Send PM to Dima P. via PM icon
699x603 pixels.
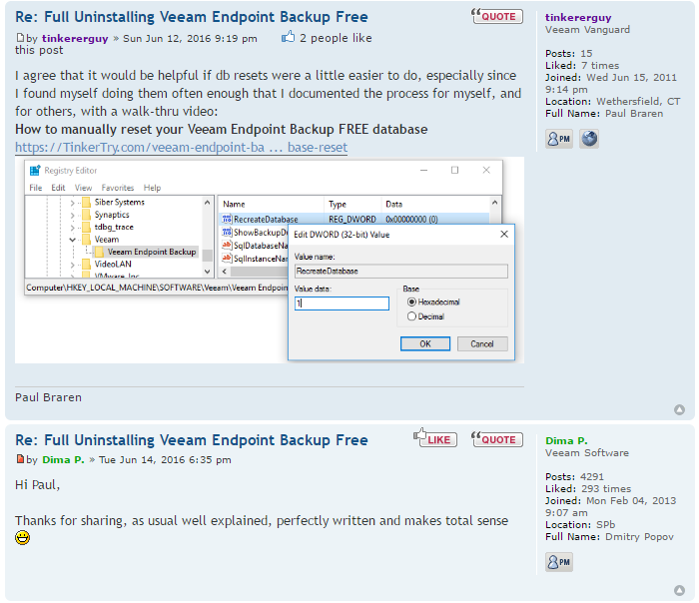pyautogui.click(x=559, y=562)
